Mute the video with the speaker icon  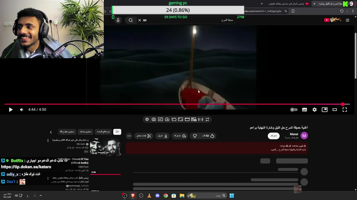(21, 110)
